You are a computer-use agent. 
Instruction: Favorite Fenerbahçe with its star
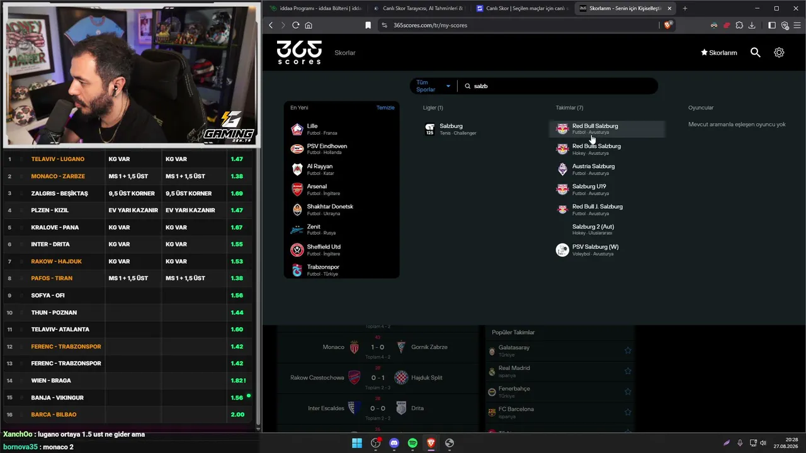pos(628,391)
